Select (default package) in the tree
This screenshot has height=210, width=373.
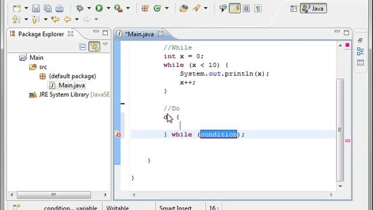click(x=68, y=76)
